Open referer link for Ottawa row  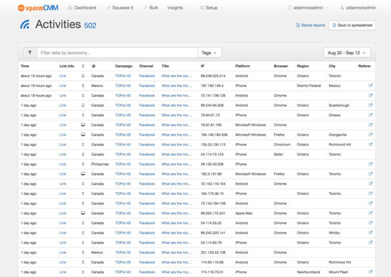coord(370,115)
